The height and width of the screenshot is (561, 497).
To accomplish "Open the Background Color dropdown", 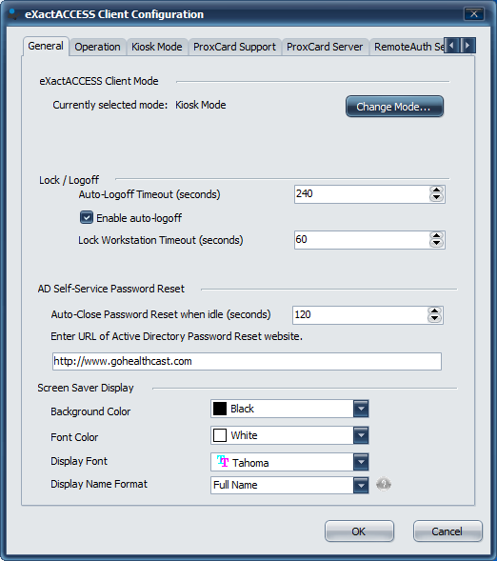I will pyautogui.click(x=361, y=409).
